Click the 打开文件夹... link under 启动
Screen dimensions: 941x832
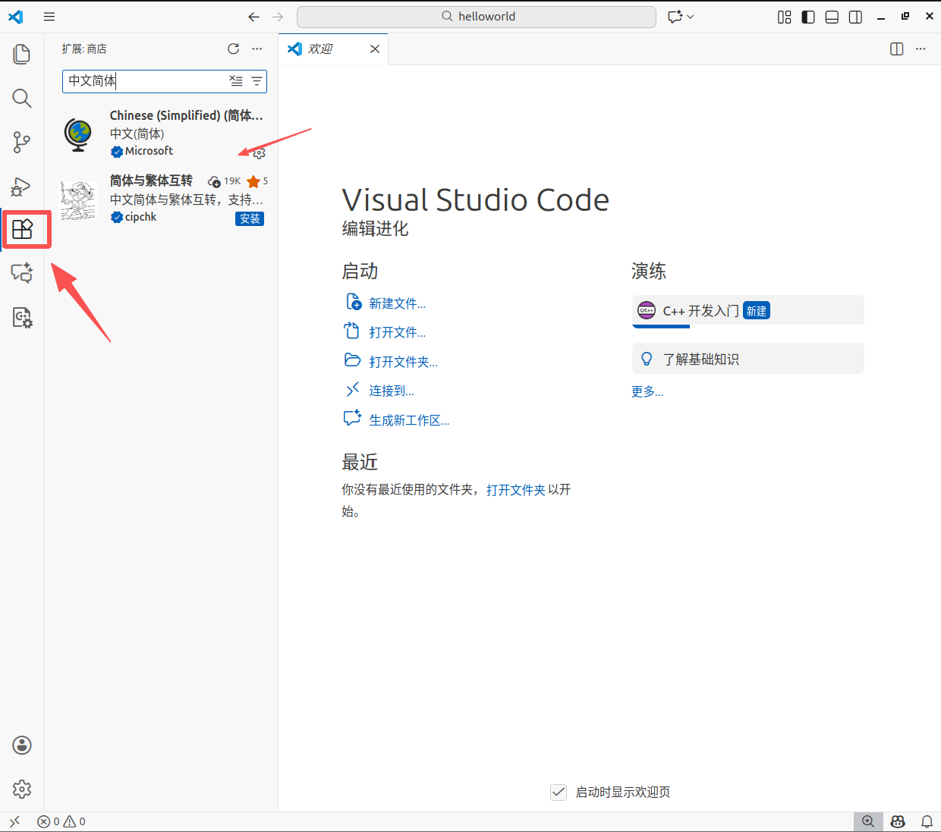(x=403, y=362)
